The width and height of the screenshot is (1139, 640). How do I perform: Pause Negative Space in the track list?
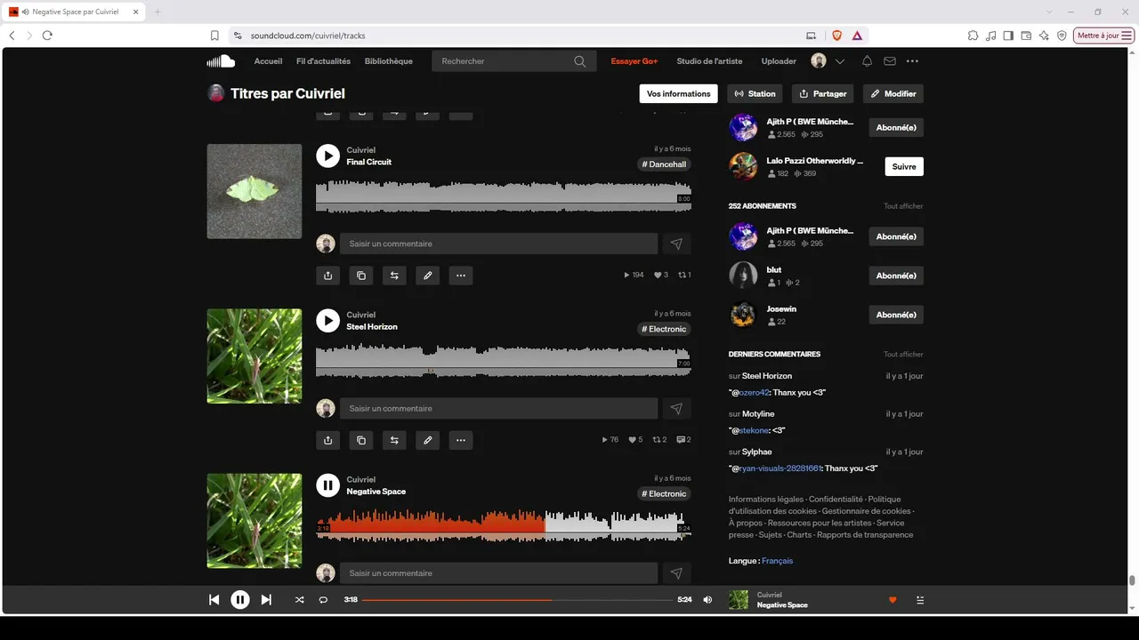[x=328, y=484]
